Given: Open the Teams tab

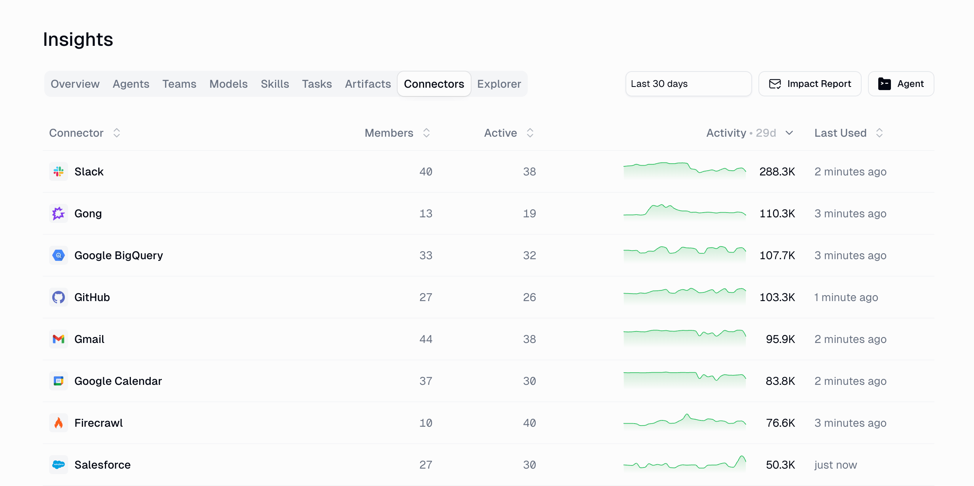Looking at the screenshot, I should point(179,84).
